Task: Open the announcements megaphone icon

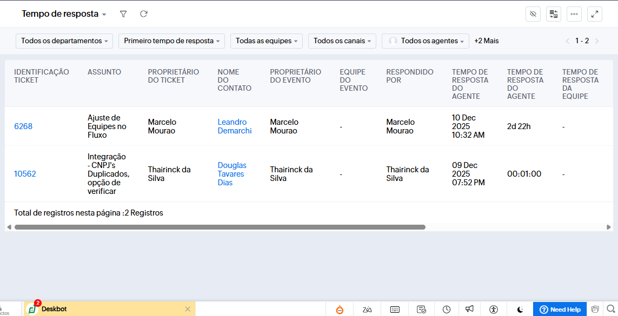Action: [x=469, y=310]
